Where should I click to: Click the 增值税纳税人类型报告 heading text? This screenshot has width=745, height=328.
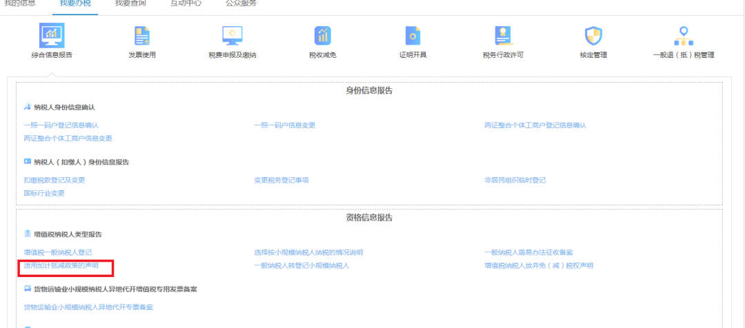(x=68, y=234)
